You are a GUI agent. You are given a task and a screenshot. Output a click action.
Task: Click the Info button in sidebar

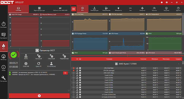coord(3,68)
